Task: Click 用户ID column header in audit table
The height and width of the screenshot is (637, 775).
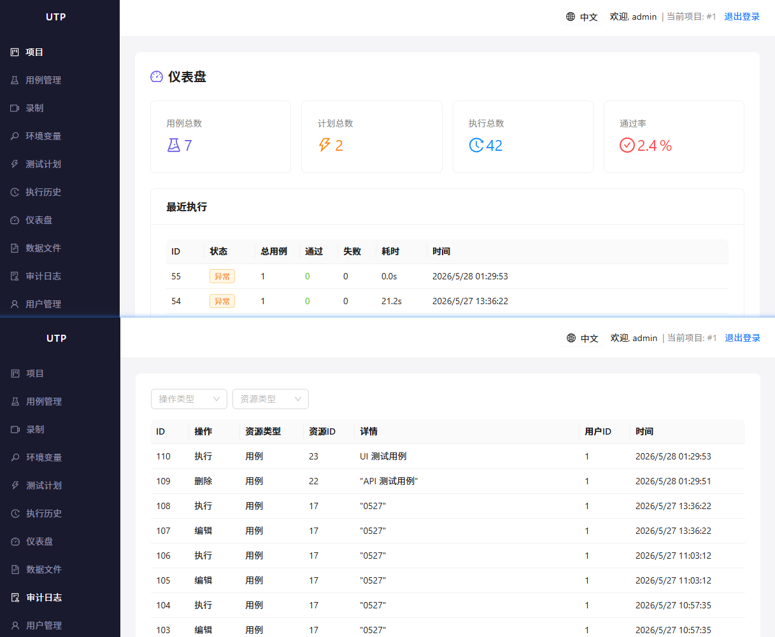Action: pyautogui.click(x=598, y=431)
